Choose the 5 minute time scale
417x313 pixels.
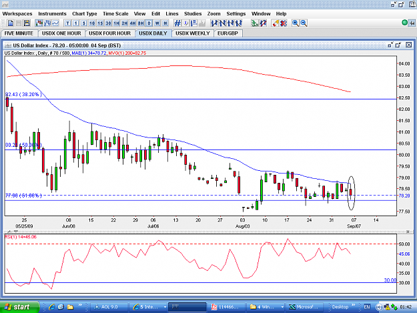tap(84, 23)
